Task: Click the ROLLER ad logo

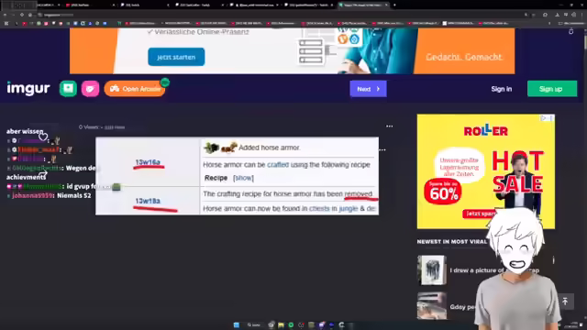Action: (485, 130)
